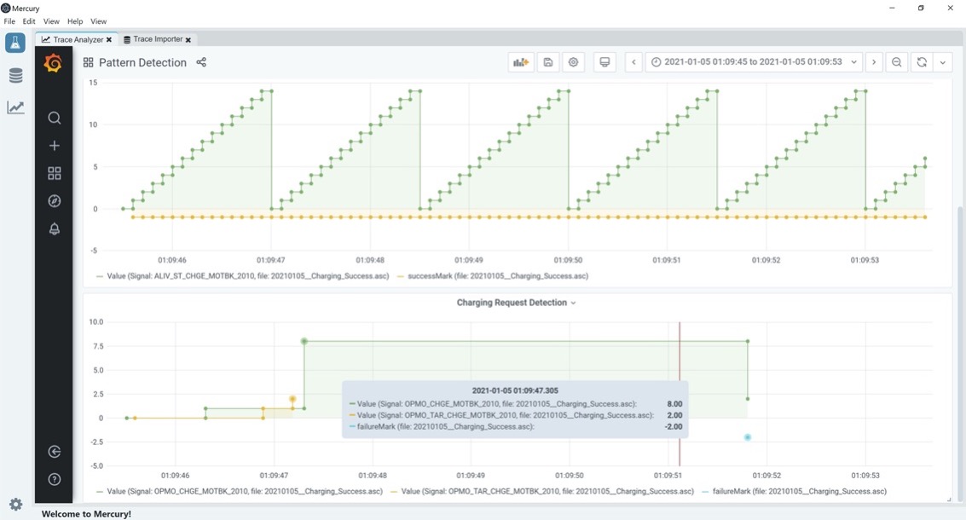Click the Create plus icon in sidebar
The image size is (966, 520).
coord(55,146)
